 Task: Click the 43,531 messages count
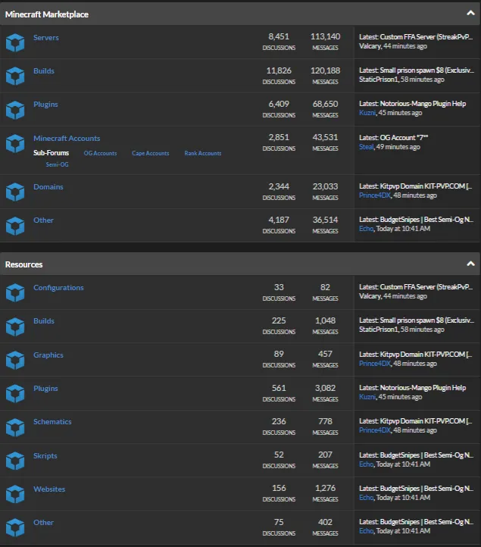pyautogui.click(x=325, y=137)
